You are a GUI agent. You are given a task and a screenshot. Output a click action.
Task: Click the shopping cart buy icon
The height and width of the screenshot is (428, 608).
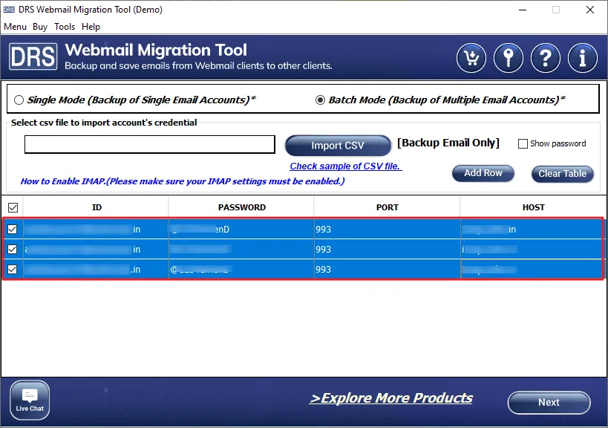[471, 58]
